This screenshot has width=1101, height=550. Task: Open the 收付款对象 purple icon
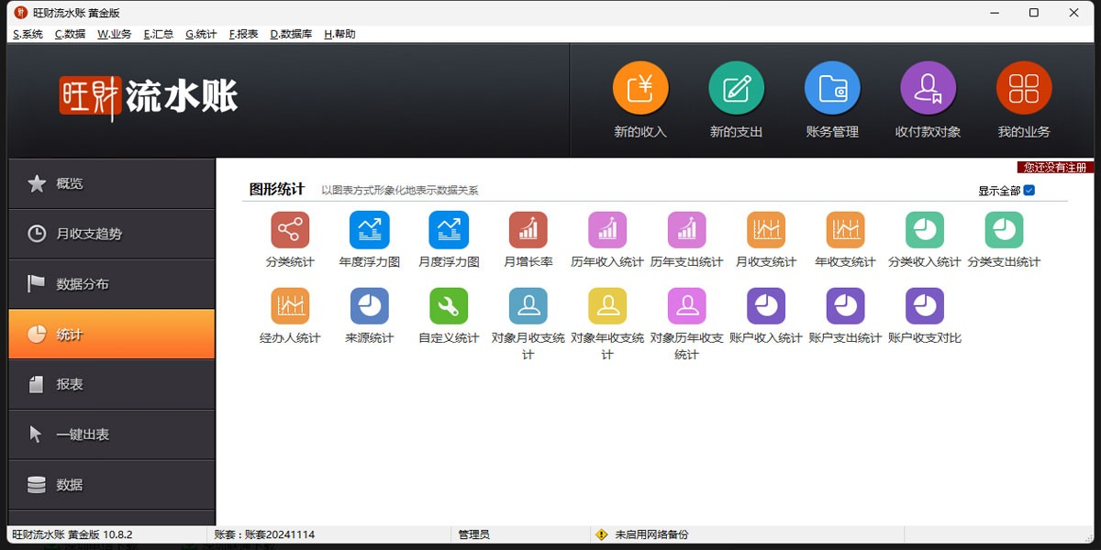[x=928, y=89]
